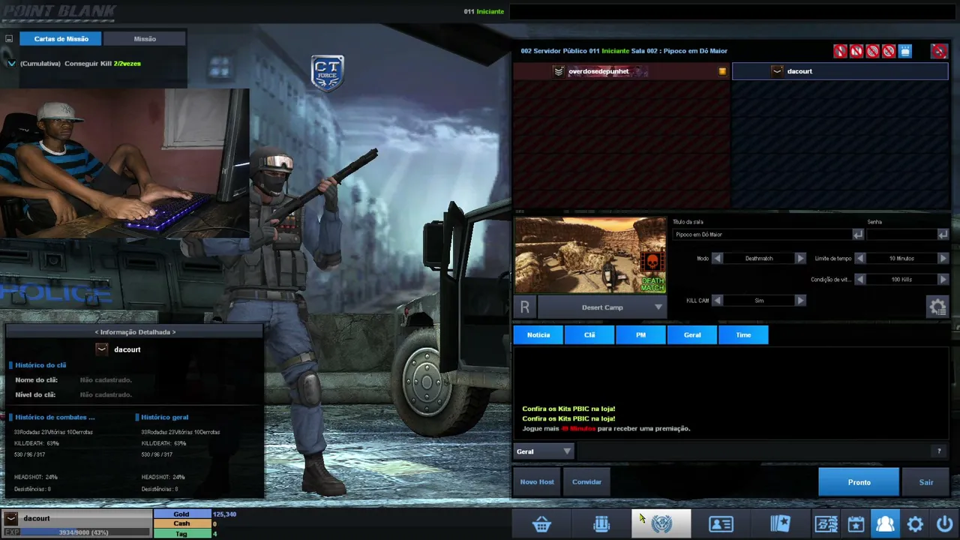Open the player profile card icon
The width and height of the screenshot is (960, 540).
click(721, 524)
